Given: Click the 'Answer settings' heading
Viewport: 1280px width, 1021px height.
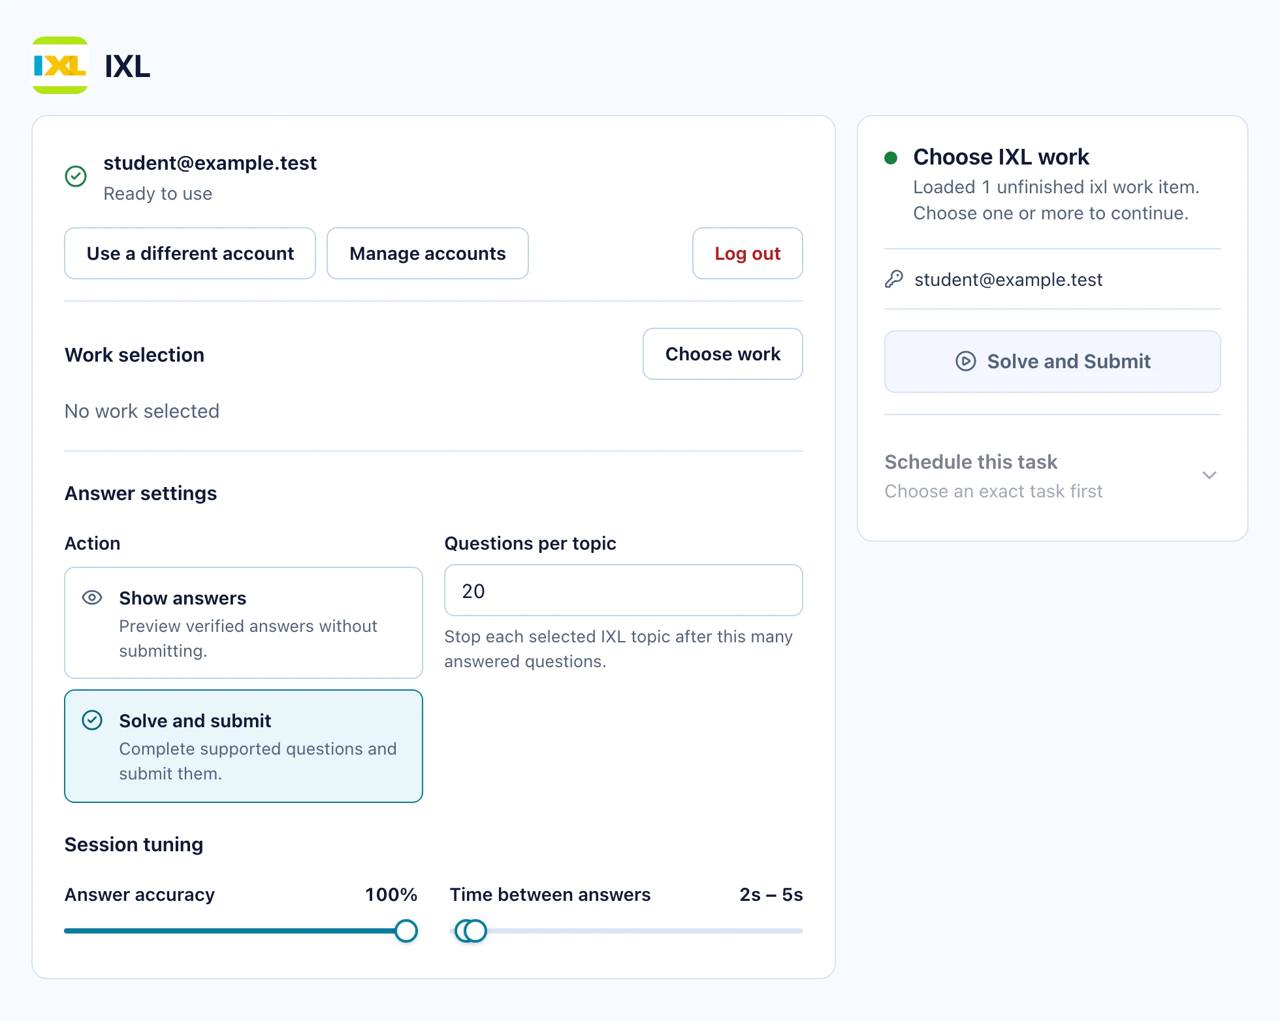Looking at the screenshot, I should (140, 494).
